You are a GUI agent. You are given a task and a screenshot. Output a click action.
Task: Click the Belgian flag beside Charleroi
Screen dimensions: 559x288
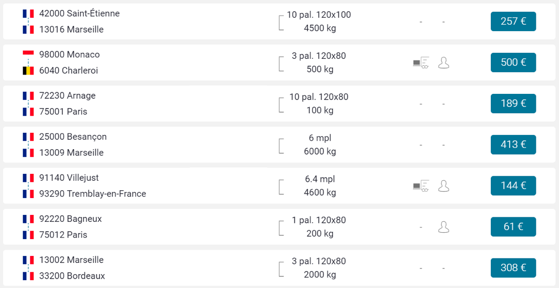click(28, 71)
